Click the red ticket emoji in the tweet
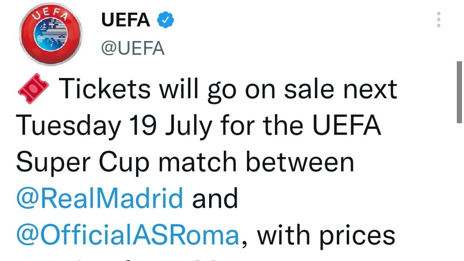This screenshot has height=261, width=464. (x=33, y=89)
